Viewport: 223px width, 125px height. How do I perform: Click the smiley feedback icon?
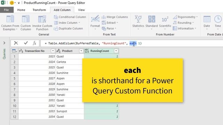[11, 3]
